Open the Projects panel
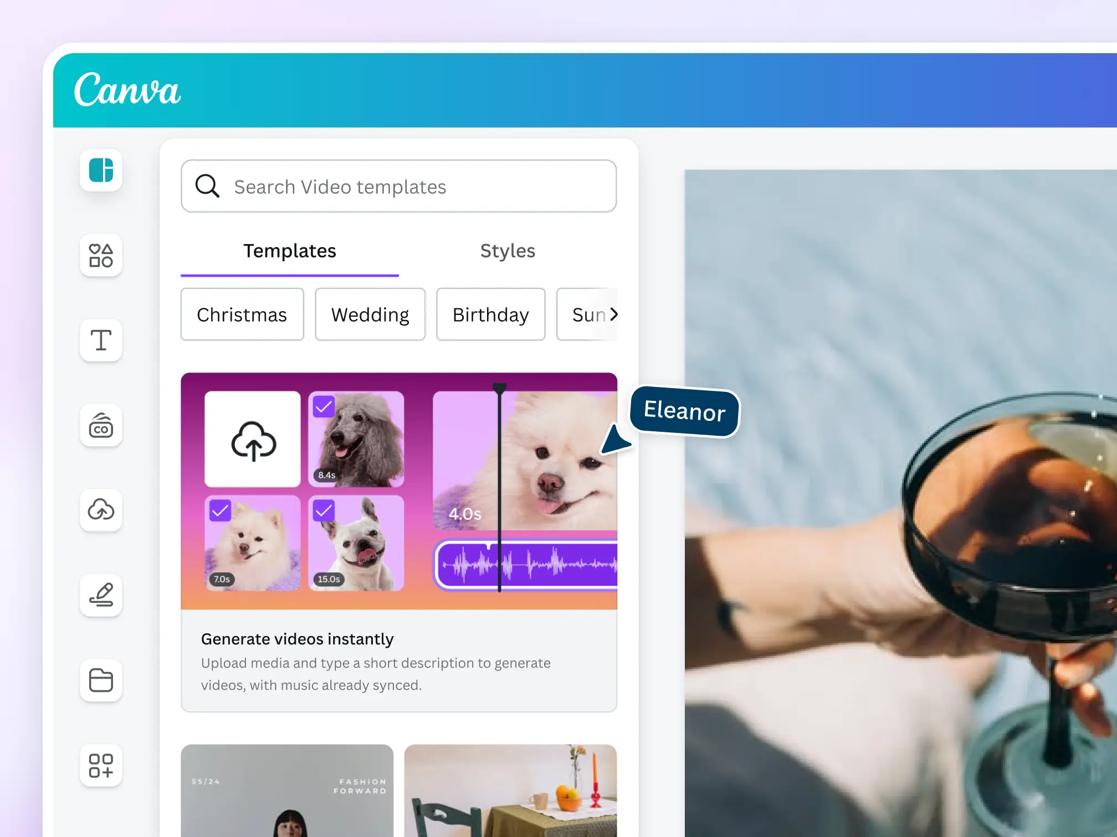The image size is (1117, 837). click(x=100, y=680)
